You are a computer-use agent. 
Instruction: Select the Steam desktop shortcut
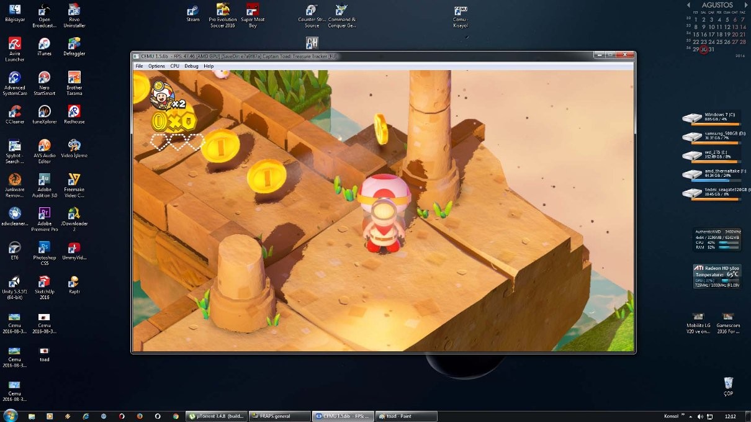(193, 13)
